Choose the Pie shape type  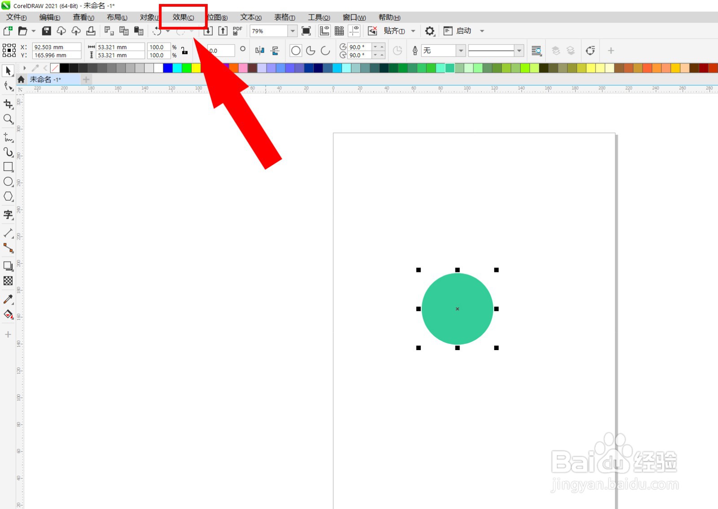(311, 51)
